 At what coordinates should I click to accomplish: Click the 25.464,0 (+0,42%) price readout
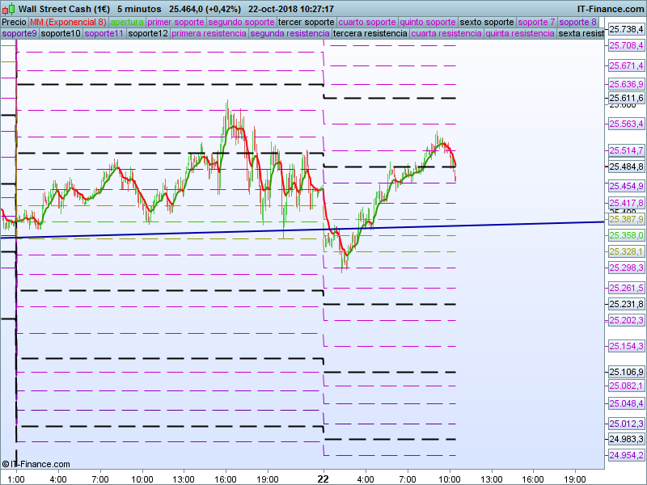pos(205,9)
